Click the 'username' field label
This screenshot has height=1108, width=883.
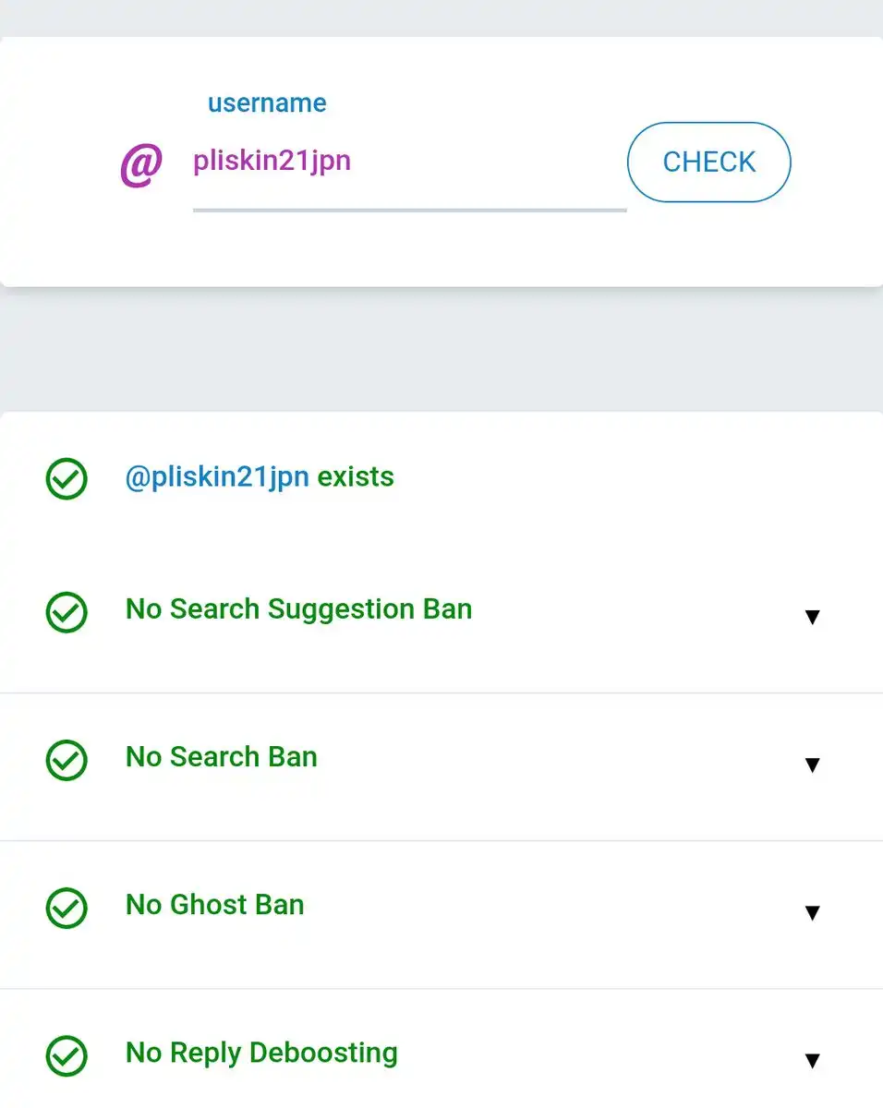[267, 102]
